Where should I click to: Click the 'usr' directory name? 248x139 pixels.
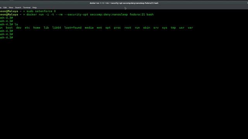pos(182,27)
